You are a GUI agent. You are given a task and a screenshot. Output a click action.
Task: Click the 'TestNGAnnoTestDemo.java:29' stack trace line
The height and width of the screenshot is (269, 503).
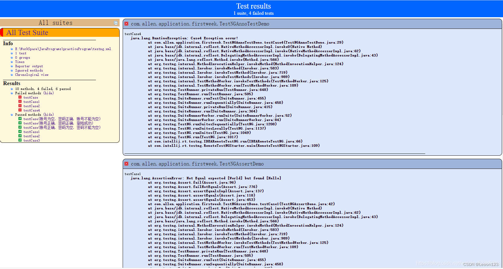pos(246,42)
